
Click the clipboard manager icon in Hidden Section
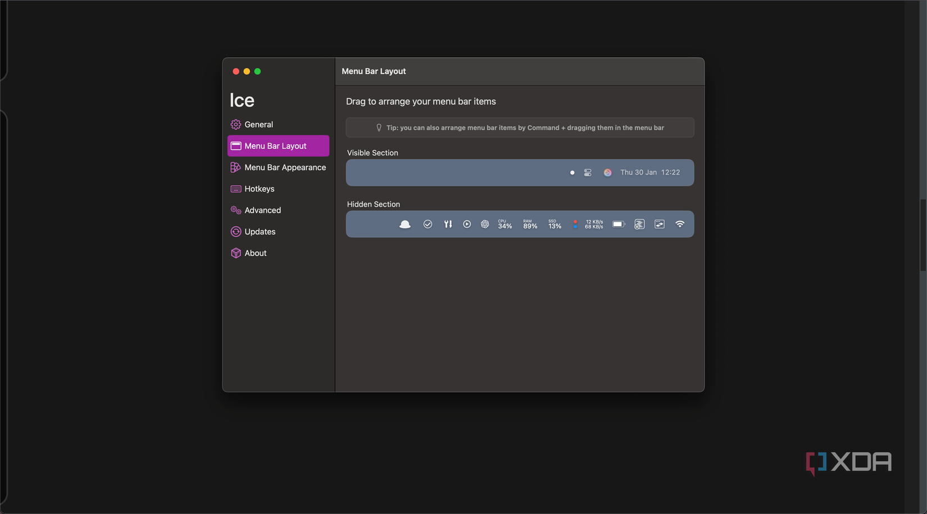point(639,224)
